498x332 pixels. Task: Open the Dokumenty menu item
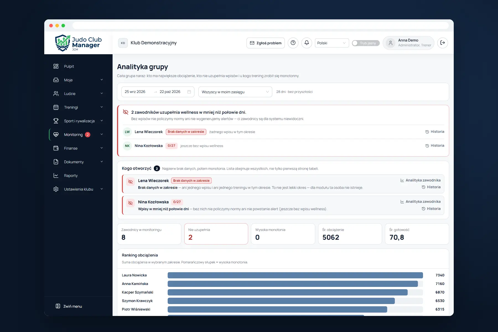(78, 162)
